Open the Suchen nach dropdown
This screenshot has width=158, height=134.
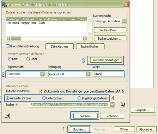(124, 21)
